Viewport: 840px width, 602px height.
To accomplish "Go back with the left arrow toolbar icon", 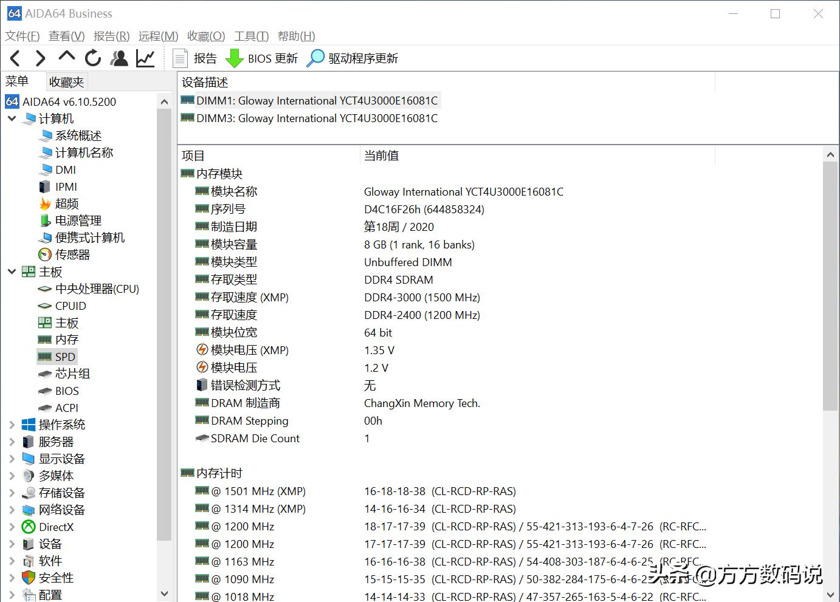I will pyautogui.click(x=15, y=58).
